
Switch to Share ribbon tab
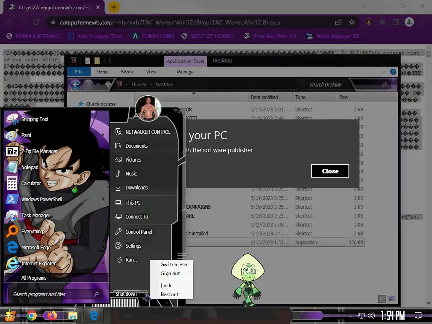click(x=127, y=72)
